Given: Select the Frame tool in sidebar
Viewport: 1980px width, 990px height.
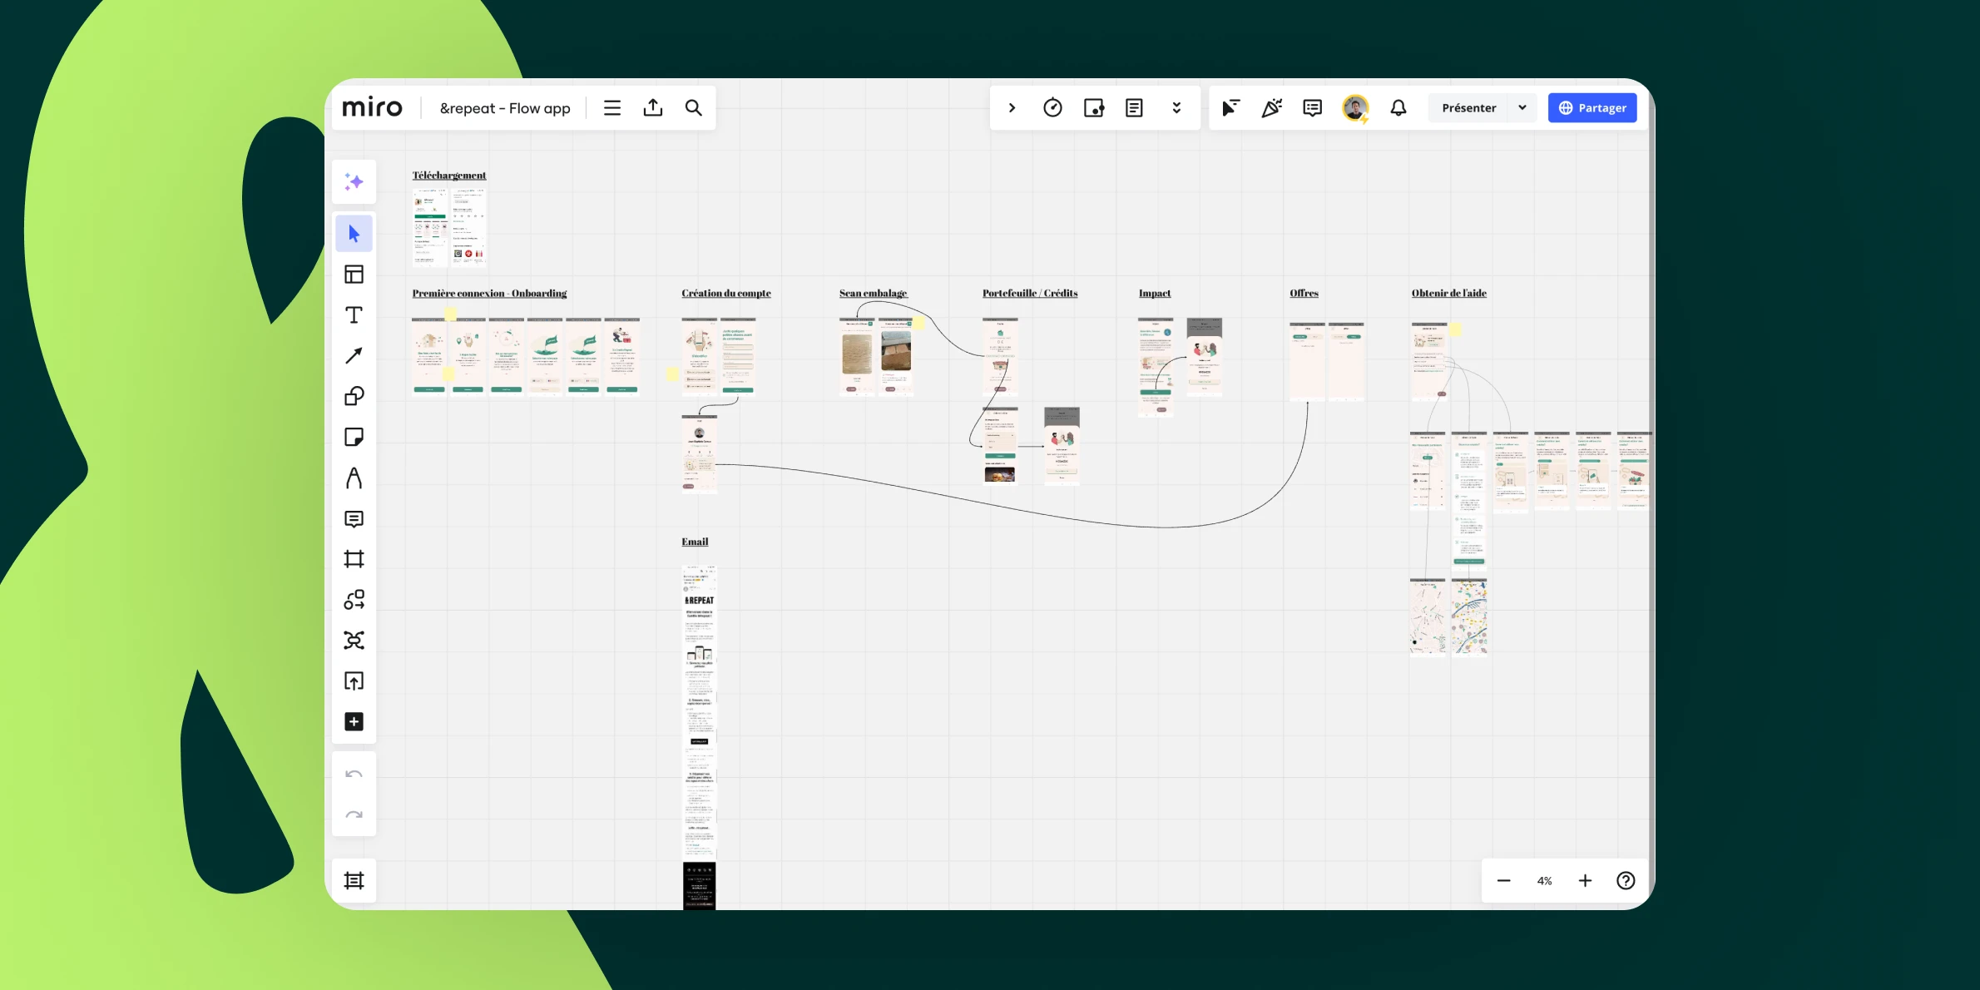Looking at the screenshot, I should [354, 559].
